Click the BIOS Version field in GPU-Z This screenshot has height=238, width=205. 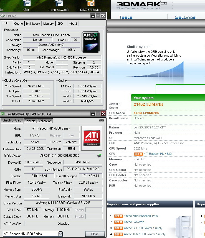59,156
